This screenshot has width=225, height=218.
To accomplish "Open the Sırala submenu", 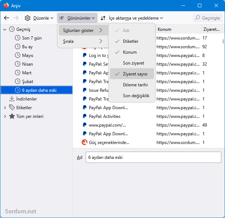I will 83,41.
